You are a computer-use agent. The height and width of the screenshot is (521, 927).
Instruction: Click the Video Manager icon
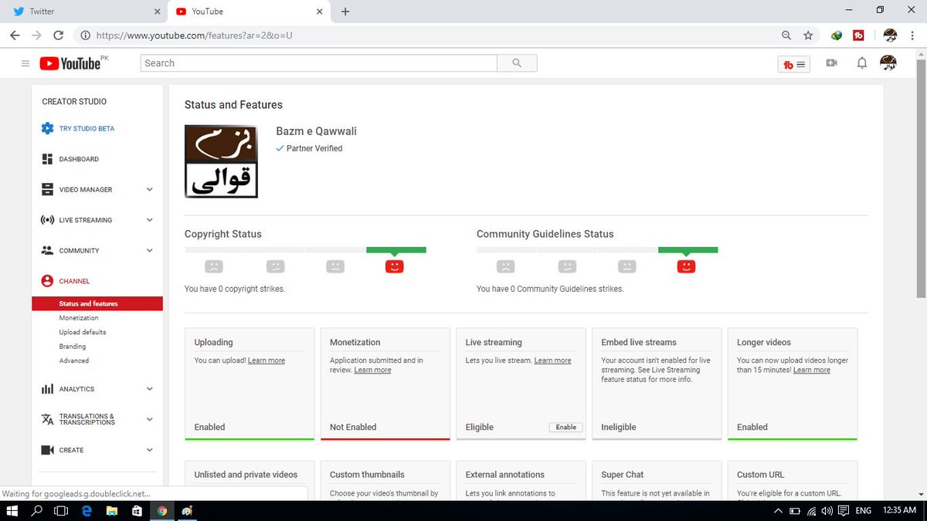tap(47, 189)
